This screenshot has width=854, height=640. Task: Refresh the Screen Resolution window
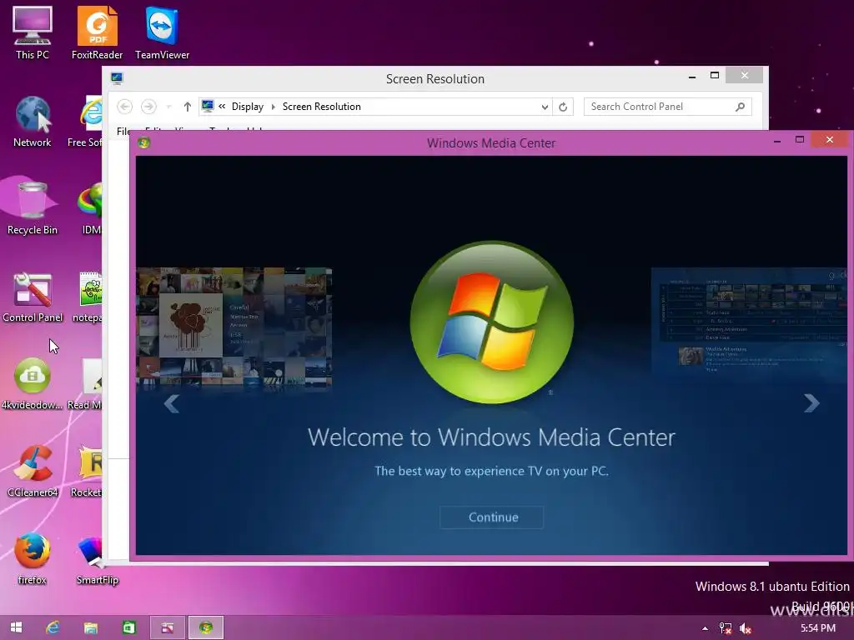pyautogui.click(x=563, y=107)
